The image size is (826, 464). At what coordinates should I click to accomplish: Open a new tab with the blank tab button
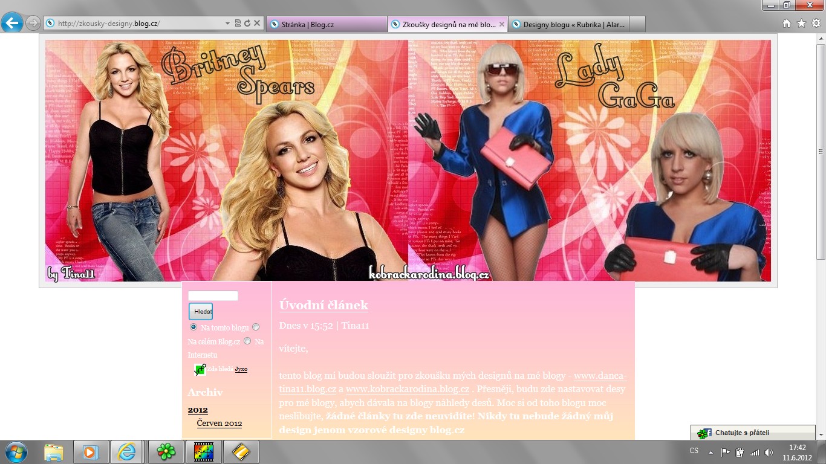pos(637,24)
